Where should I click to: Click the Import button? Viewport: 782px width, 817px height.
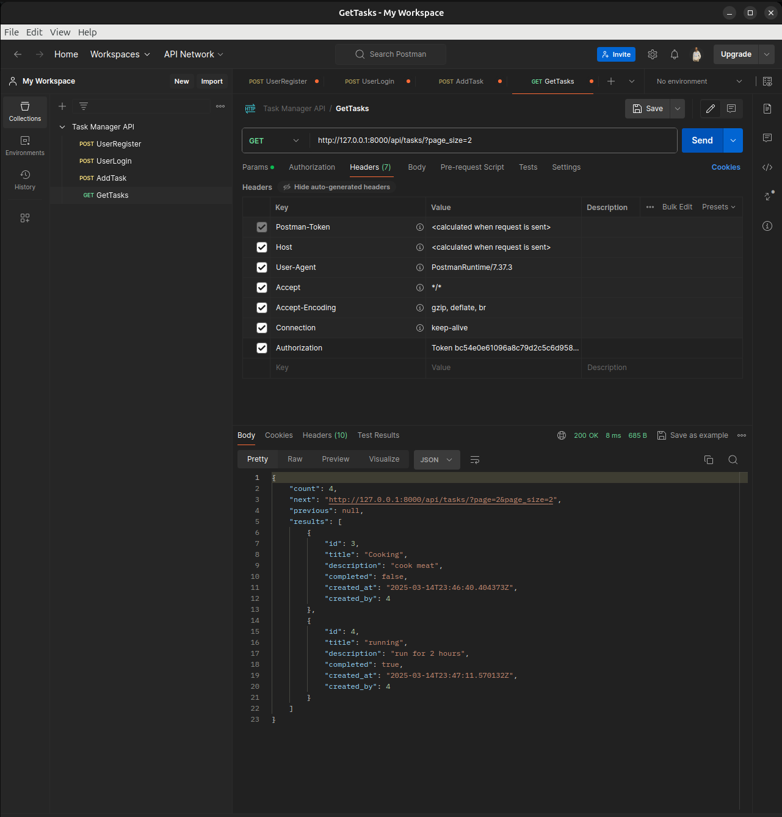click(x=212, y=81)
